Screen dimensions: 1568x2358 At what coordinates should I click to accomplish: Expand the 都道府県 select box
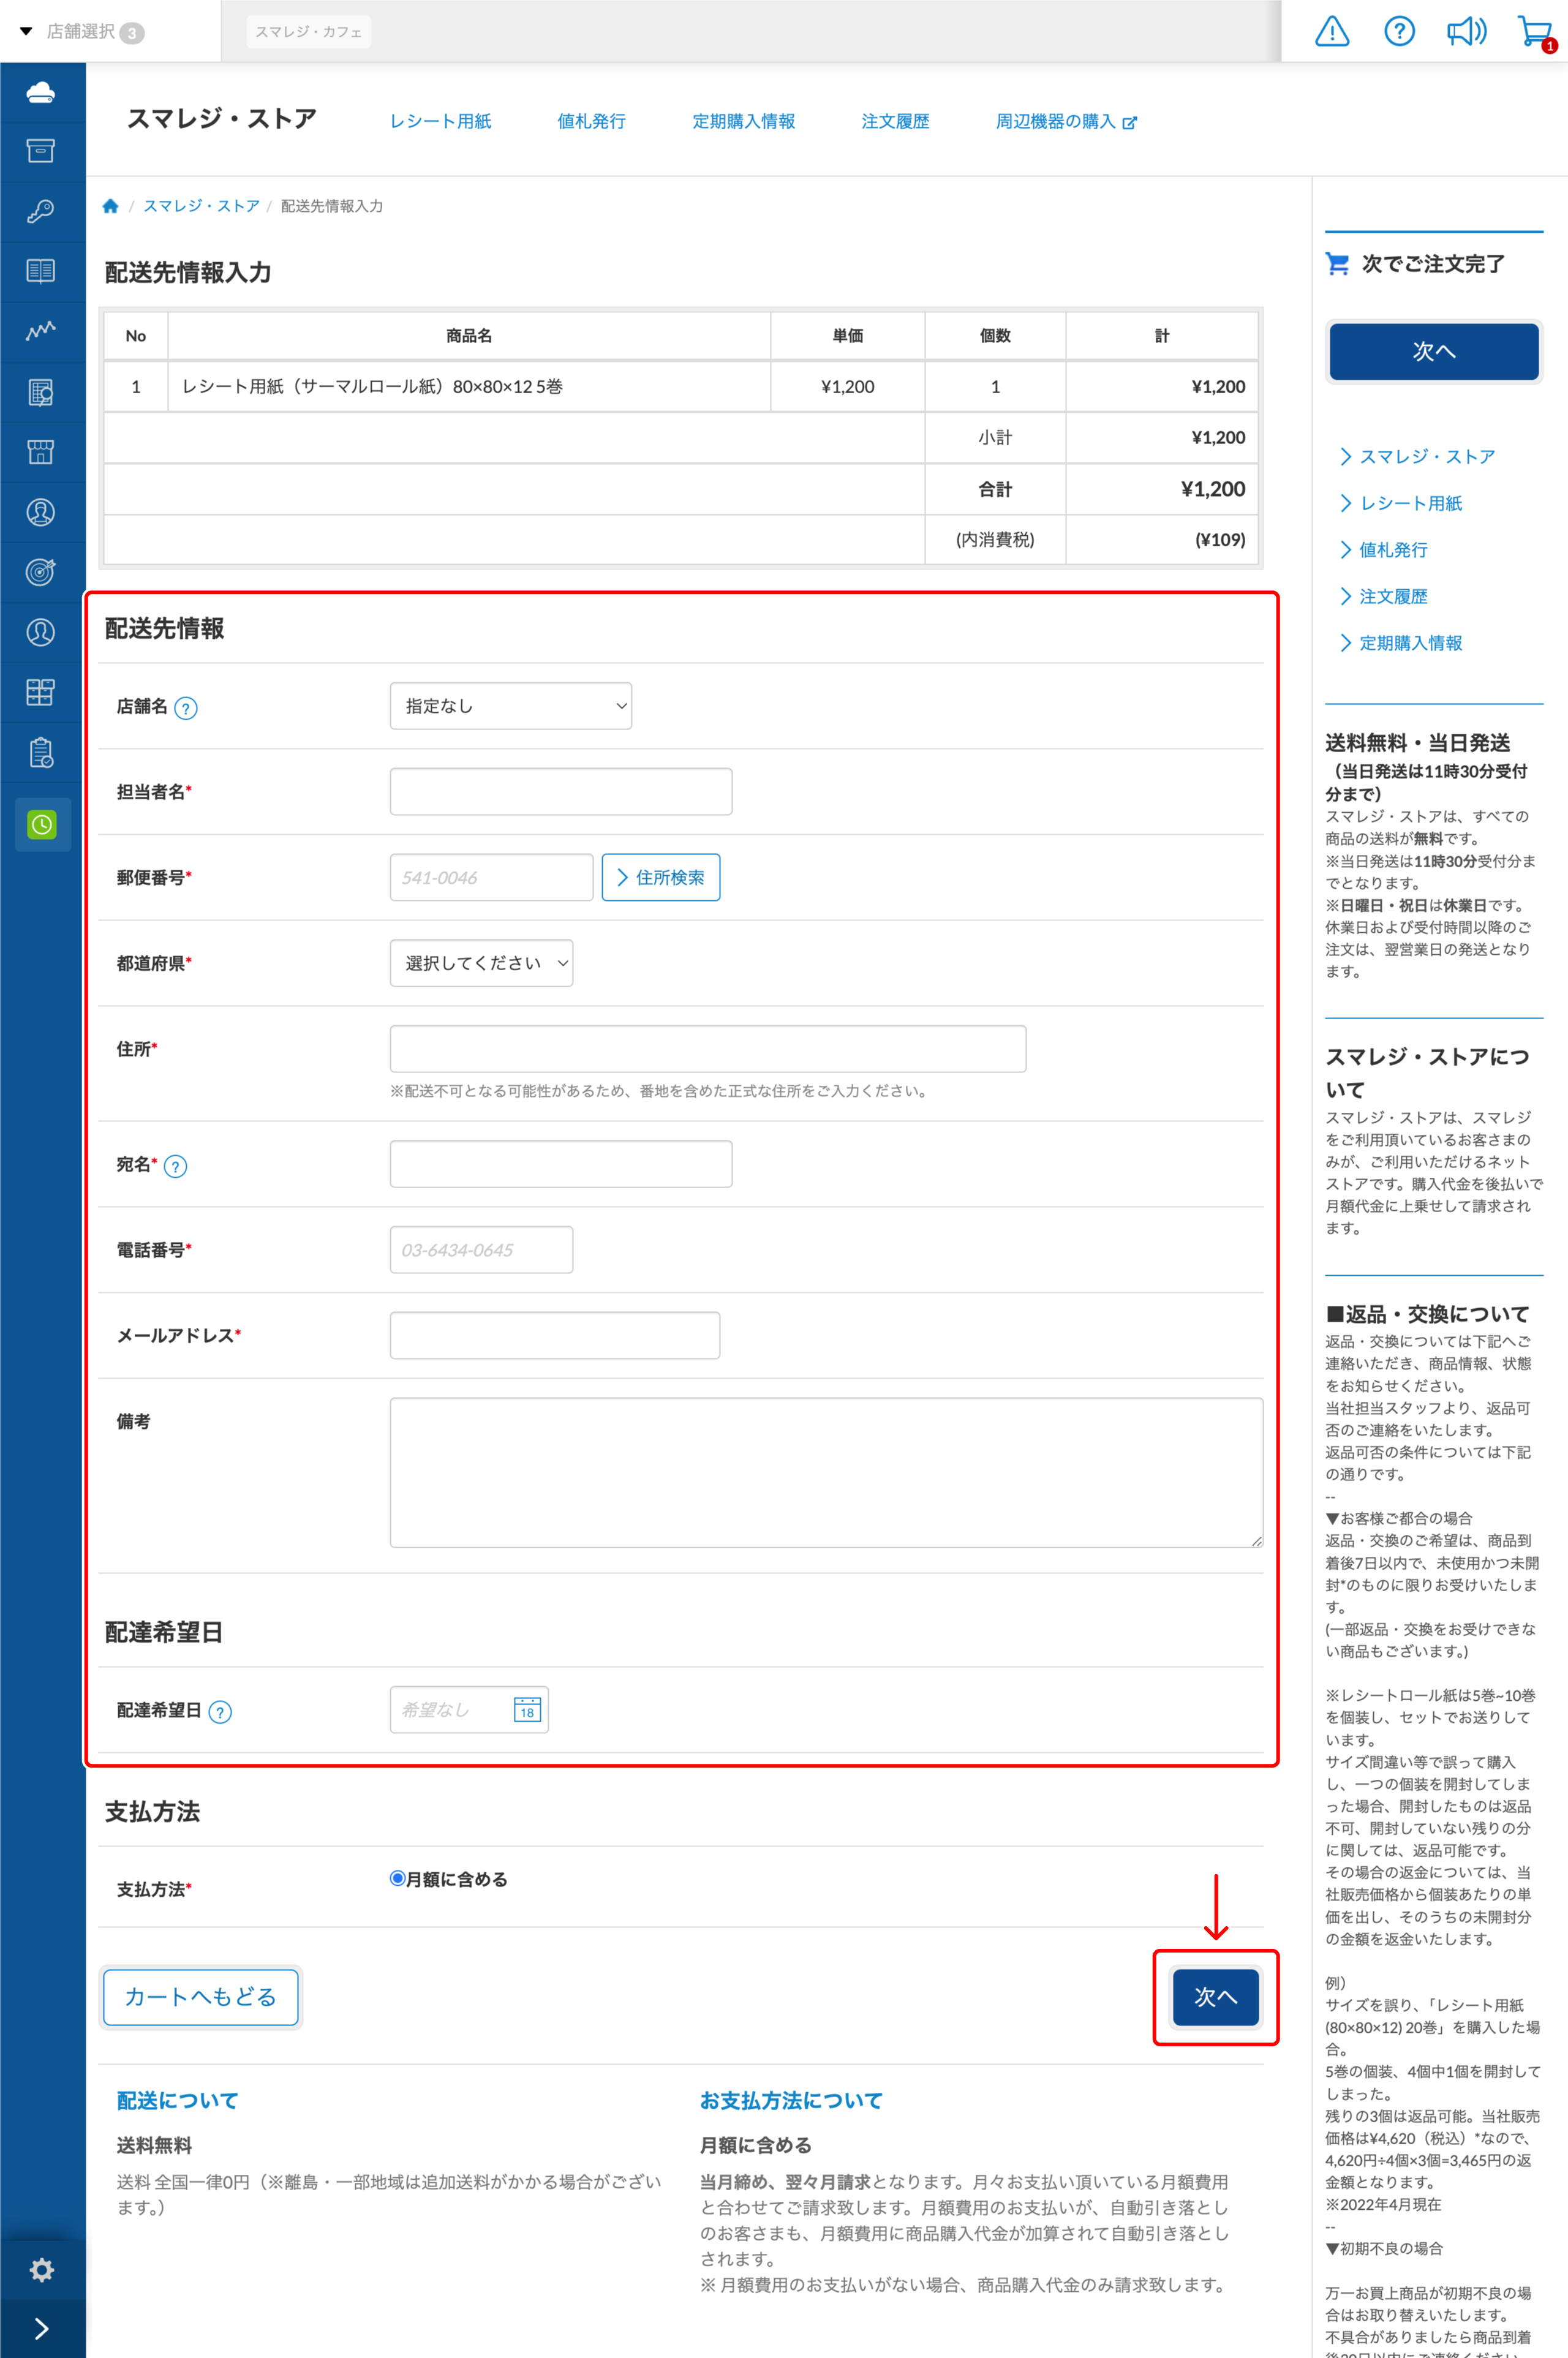(x=481, y=963)
